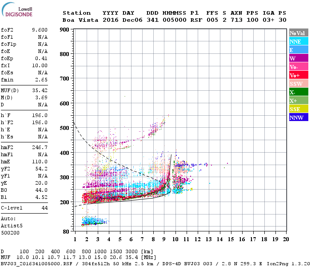Click the fxI value 10.00
The width and height of the screenshot is (311, 267).
(x=40, y=65)
